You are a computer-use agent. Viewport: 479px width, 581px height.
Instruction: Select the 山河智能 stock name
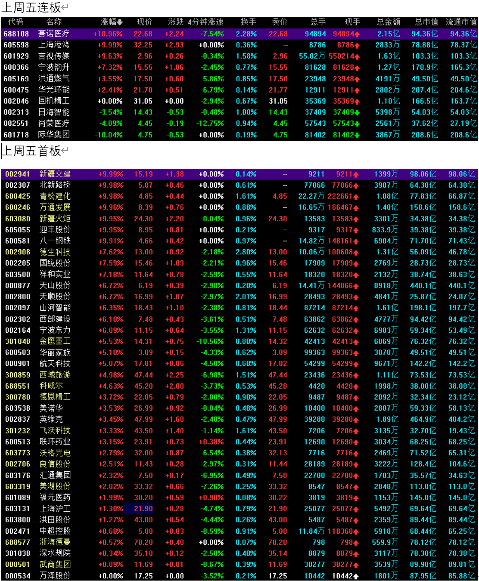[55, 308]
